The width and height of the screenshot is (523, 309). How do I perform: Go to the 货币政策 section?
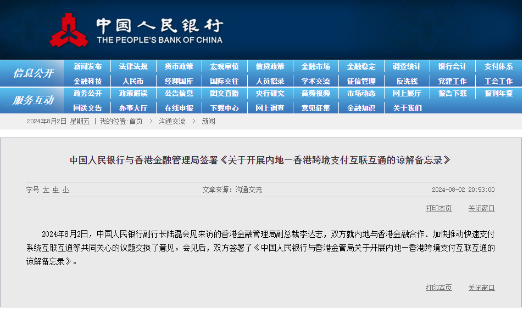pos(179,67)
